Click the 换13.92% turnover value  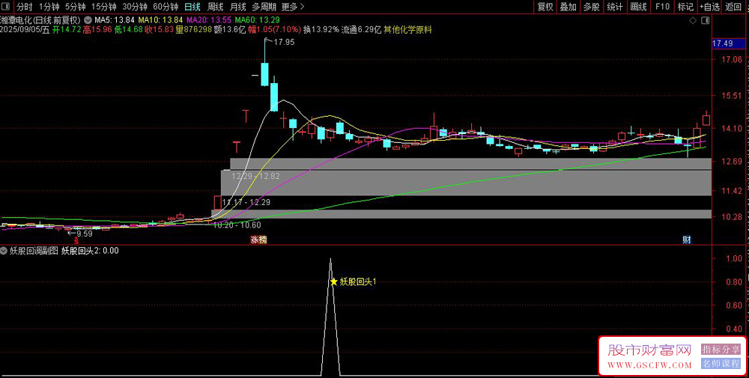pyautogui.click(x=321, y=30)
